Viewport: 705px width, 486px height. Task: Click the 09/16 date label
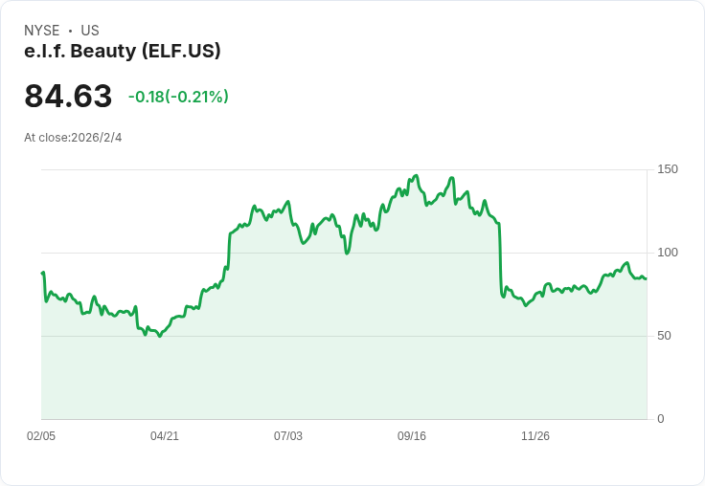click(x=412, y=436)
